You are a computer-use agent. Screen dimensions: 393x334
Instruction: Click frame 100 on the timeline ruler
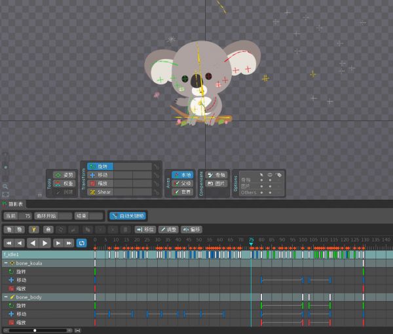[x=303, y=240]
